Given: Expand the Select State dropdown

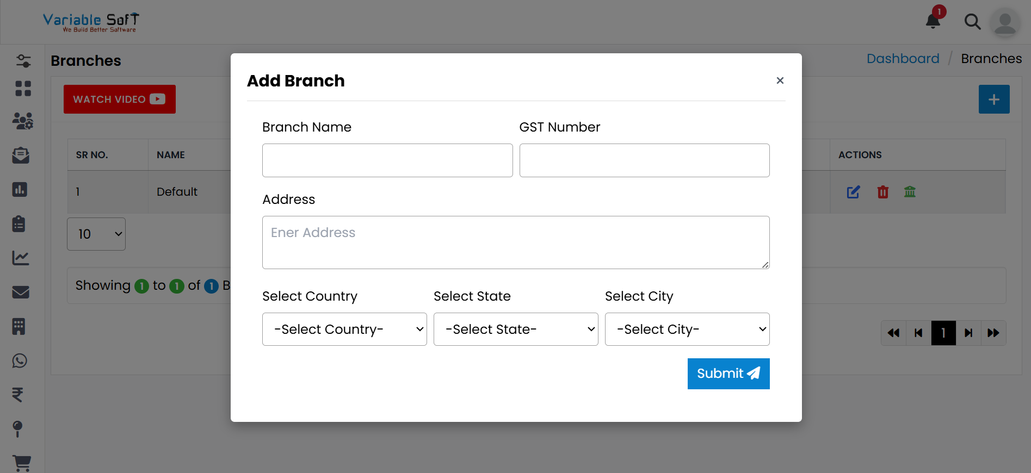Looking at the screenshot, I should click(x=515, y=329).
